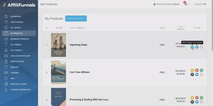Go to Bonuses in the sidebar

15,67
